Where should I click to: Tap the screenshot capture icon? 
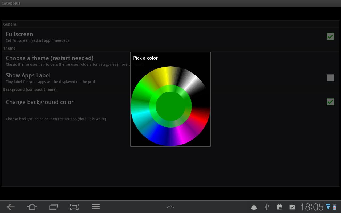tap(74, 207)
